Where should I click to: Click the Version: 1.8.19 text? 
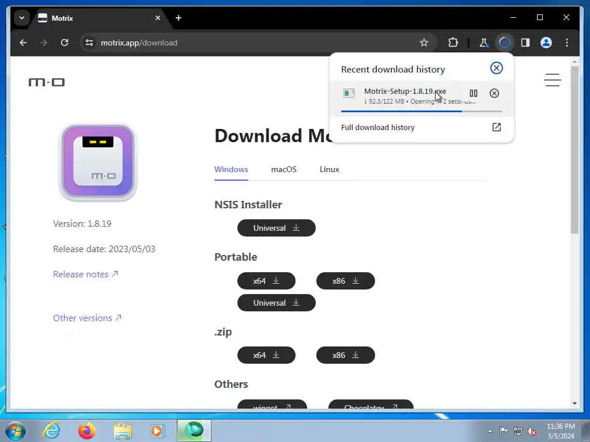pos(82,224)
